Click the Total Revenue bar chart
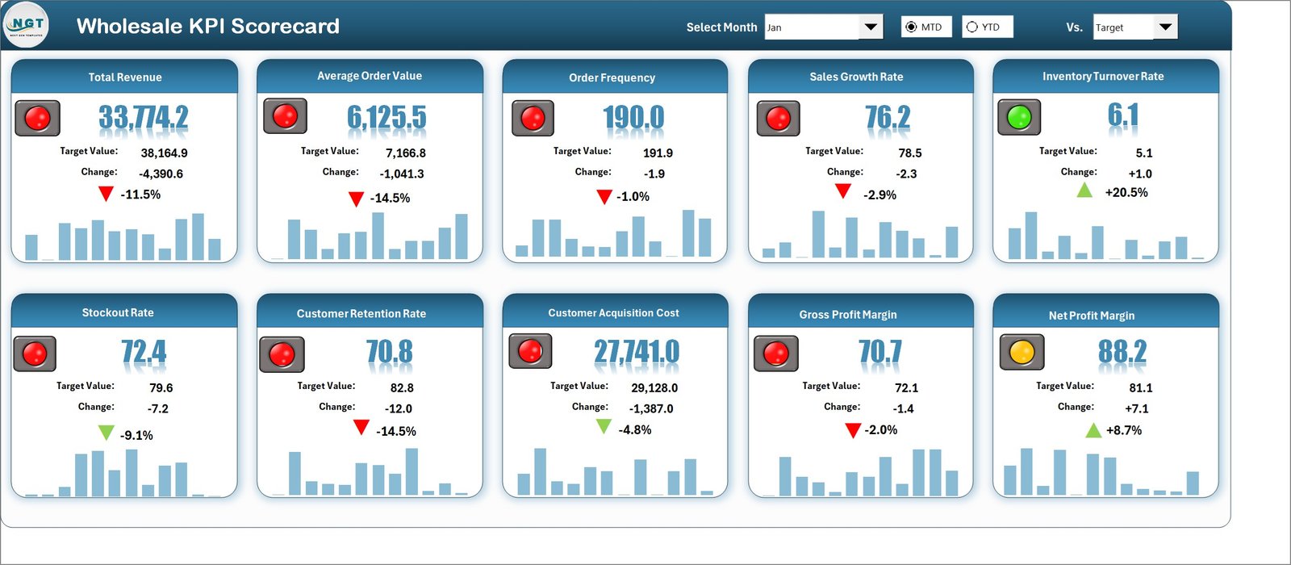Image resolution: width=1291 pixels, height=565 pixels. tap(123, 237)
